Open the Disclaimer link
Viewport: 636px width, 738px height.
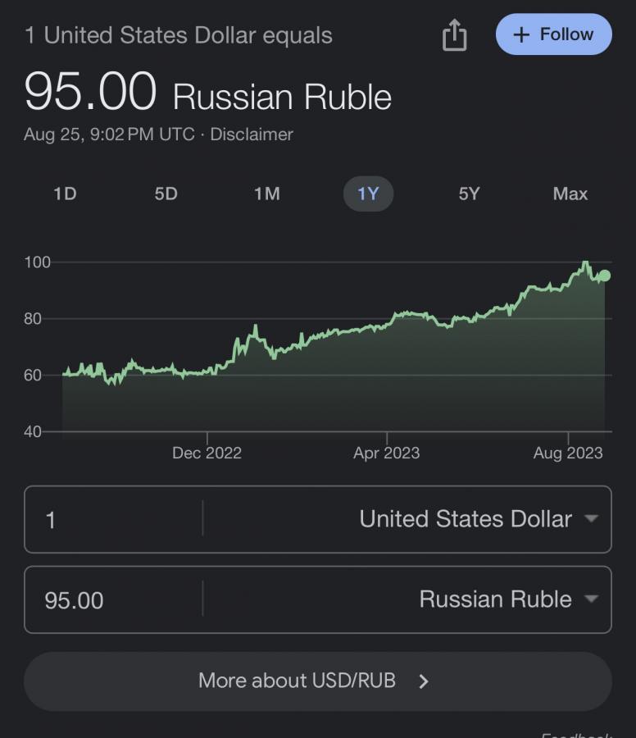pyautogui.click(x=251, y=134)
